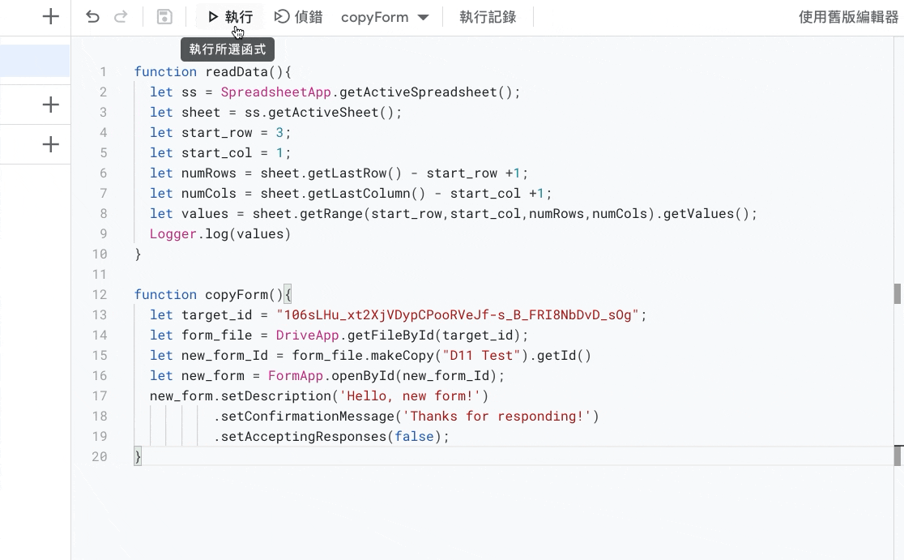Click the false keyword in setAcceptingResponses
This screenshot has height=560, width=904.
[x=413, y=437]
